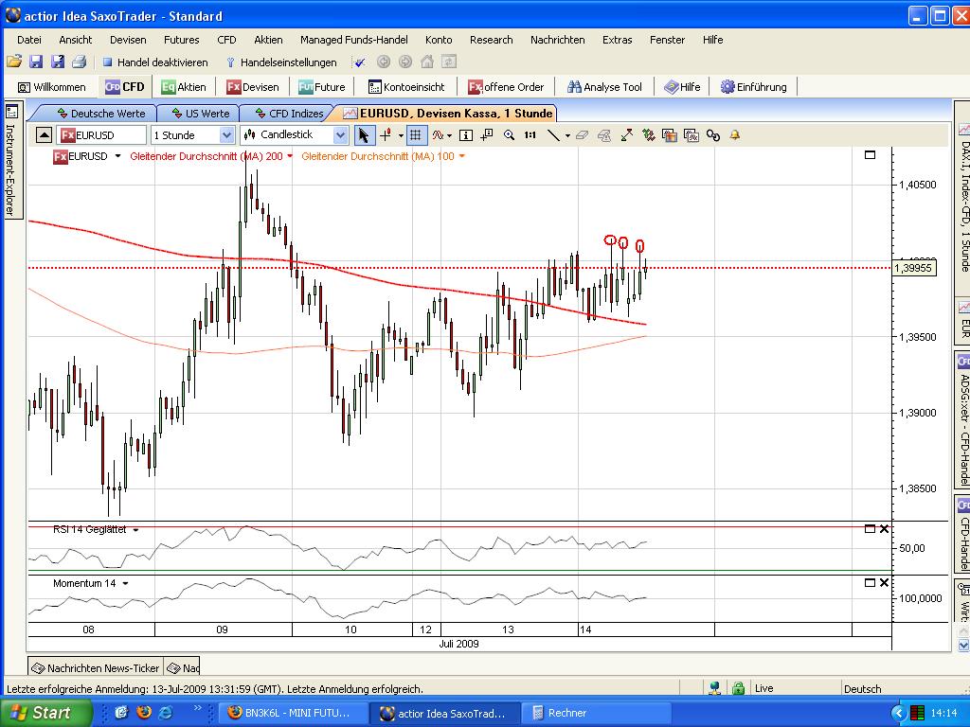This screenshot has height=727, width=970.
Task: Activate the zoom magnifier tool
Action: point(510,135)
